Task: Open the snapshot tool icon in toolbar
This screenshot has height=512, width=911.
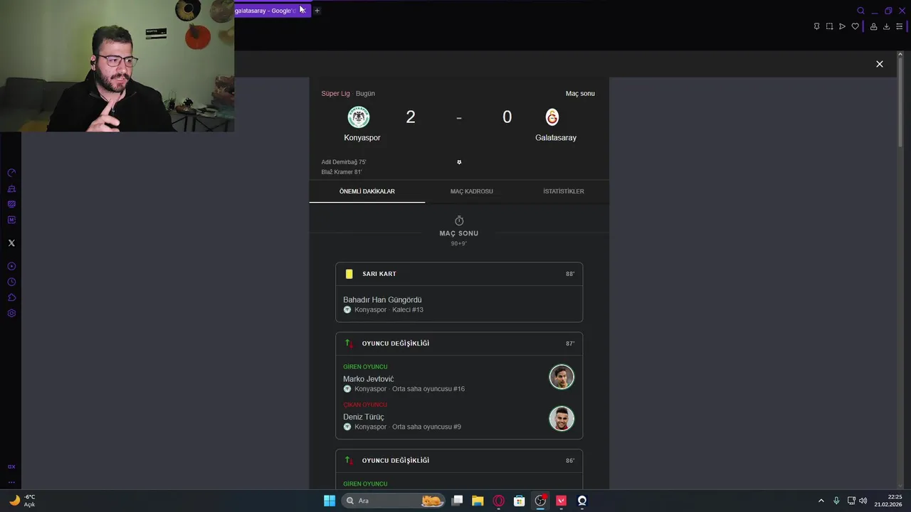Action: pyautogui.click(x=829, y=26)
